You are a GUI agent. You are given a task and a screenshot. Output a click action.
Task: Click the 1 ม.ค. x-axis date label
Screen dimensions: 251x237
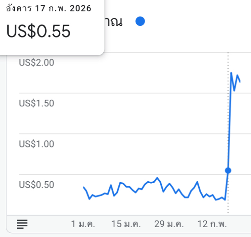pyautogui.click(x=83, y=224)
